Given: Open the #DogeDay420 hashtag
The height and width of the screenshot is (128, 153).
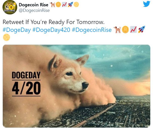Looking at the screenshot, I should click(51, 30).
